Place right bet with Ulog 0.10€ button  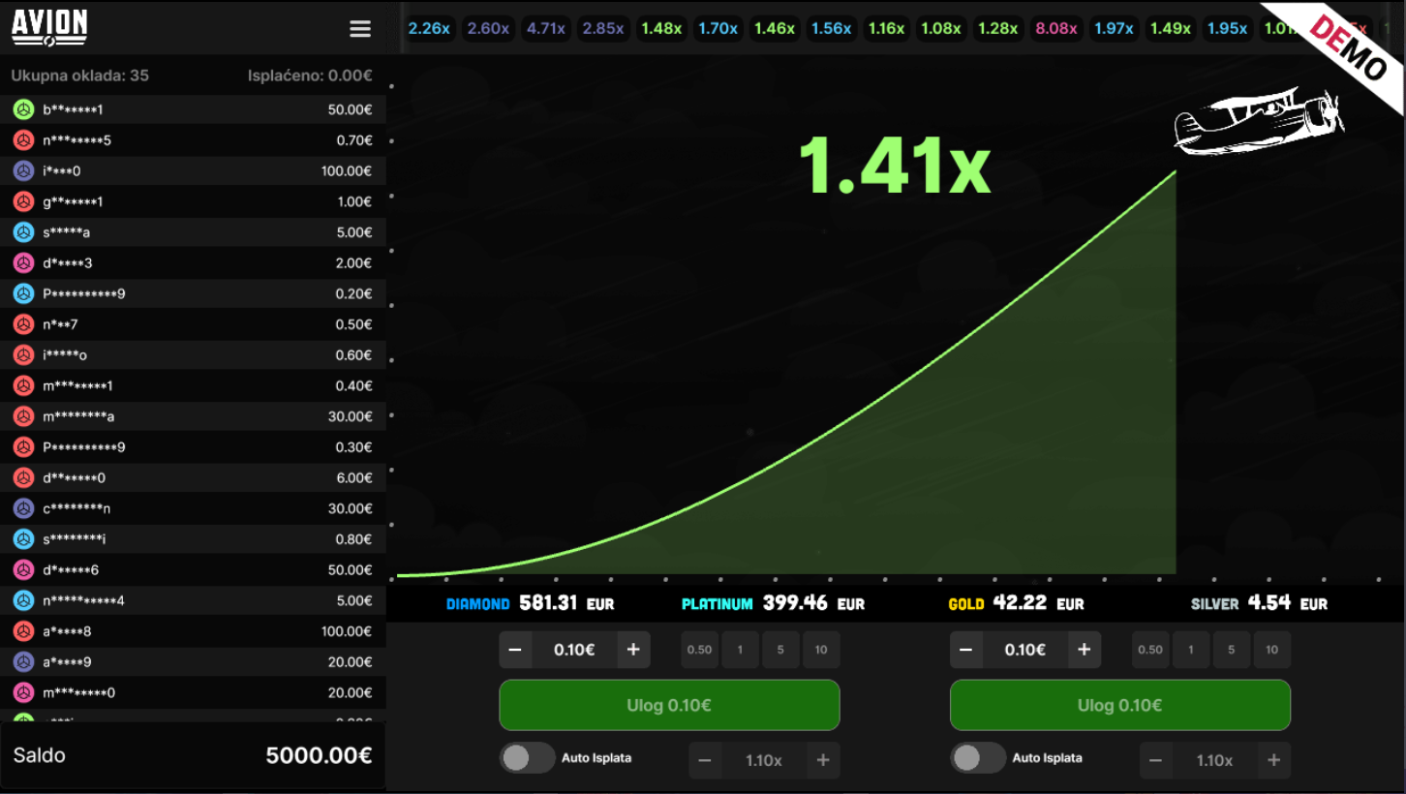pyautogui.click(x=1120, y=705)
